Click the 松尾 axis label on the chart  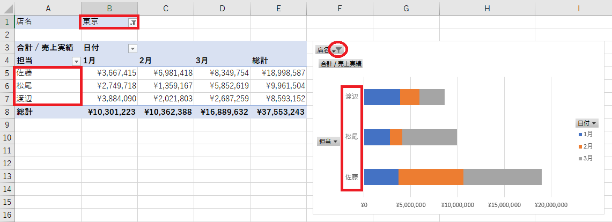(x=352, y=137)
